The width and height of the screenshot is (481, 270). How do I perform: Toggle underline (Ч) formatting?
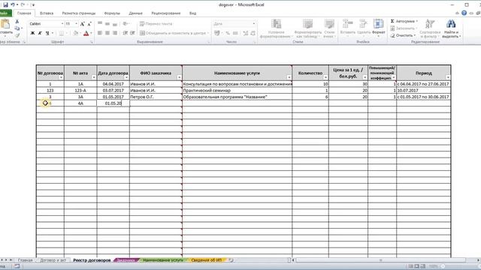click(47, 33)
